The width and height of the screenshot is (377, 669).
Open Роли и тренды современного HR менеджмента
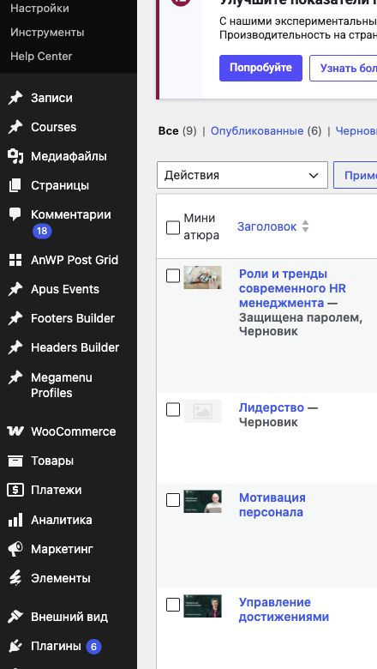pos(292,288)
